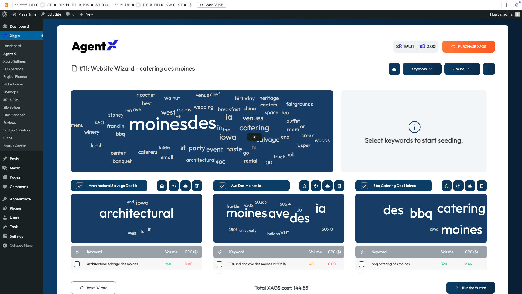The width and height of the screenshot is (522, 294).
Task: Click select-all icon in Ave Des Moines table
Action: (x=220, y=252)
